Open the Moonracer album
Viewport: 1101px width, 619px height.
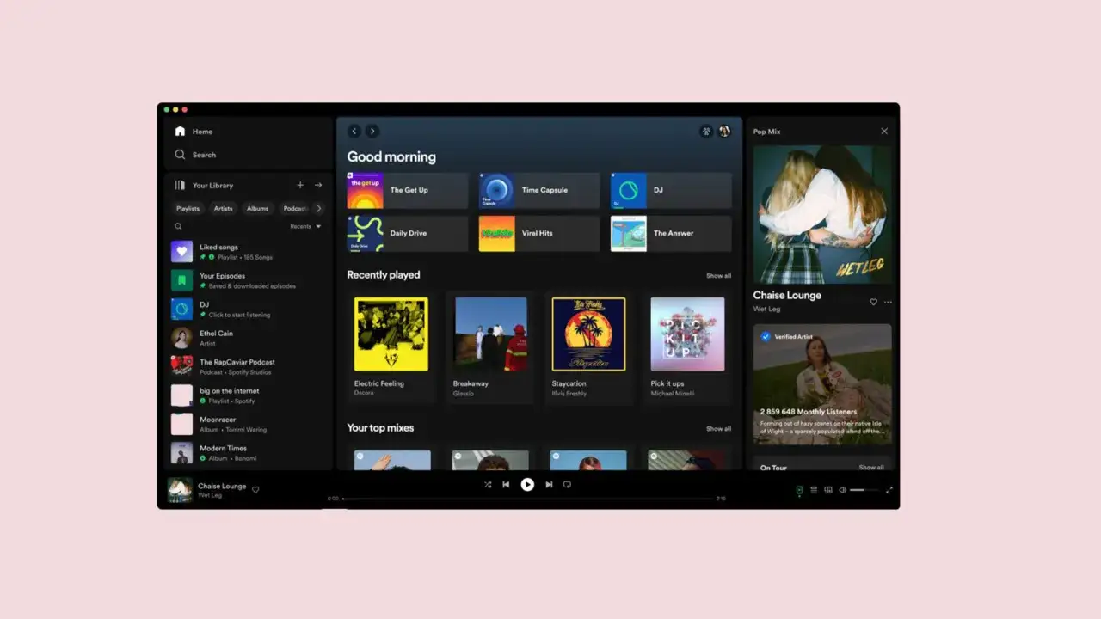(x=249, y=424)
